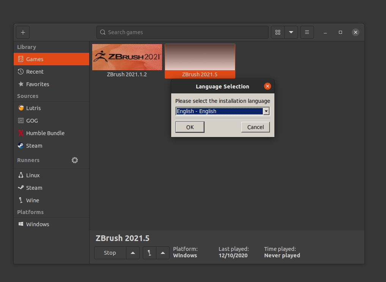
Task: Focus the Search games field
Action: (x=183, y=32)
